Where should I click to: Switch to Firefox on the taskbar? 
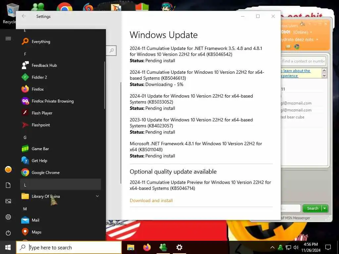coord(147,247)
